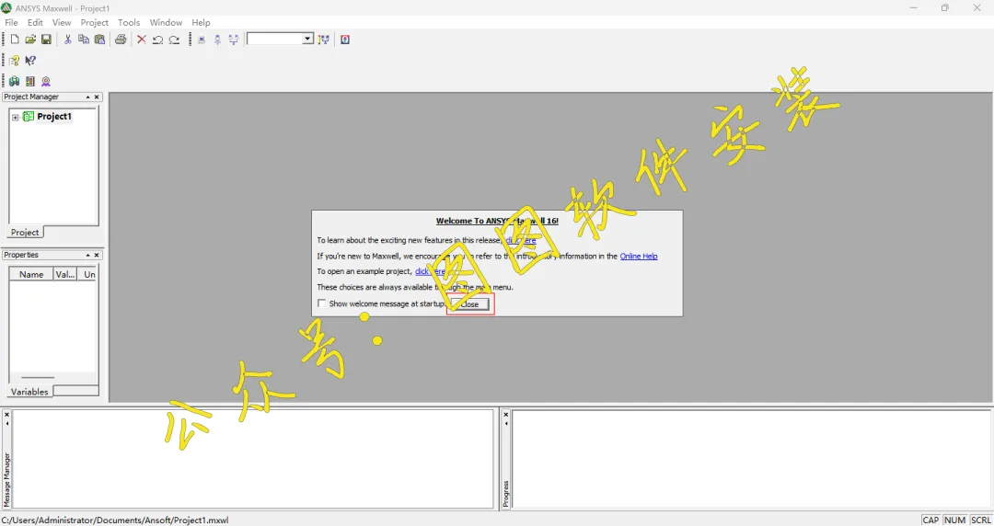Click the New project icon
Screen dimensions: 994x526
(15, 40)
